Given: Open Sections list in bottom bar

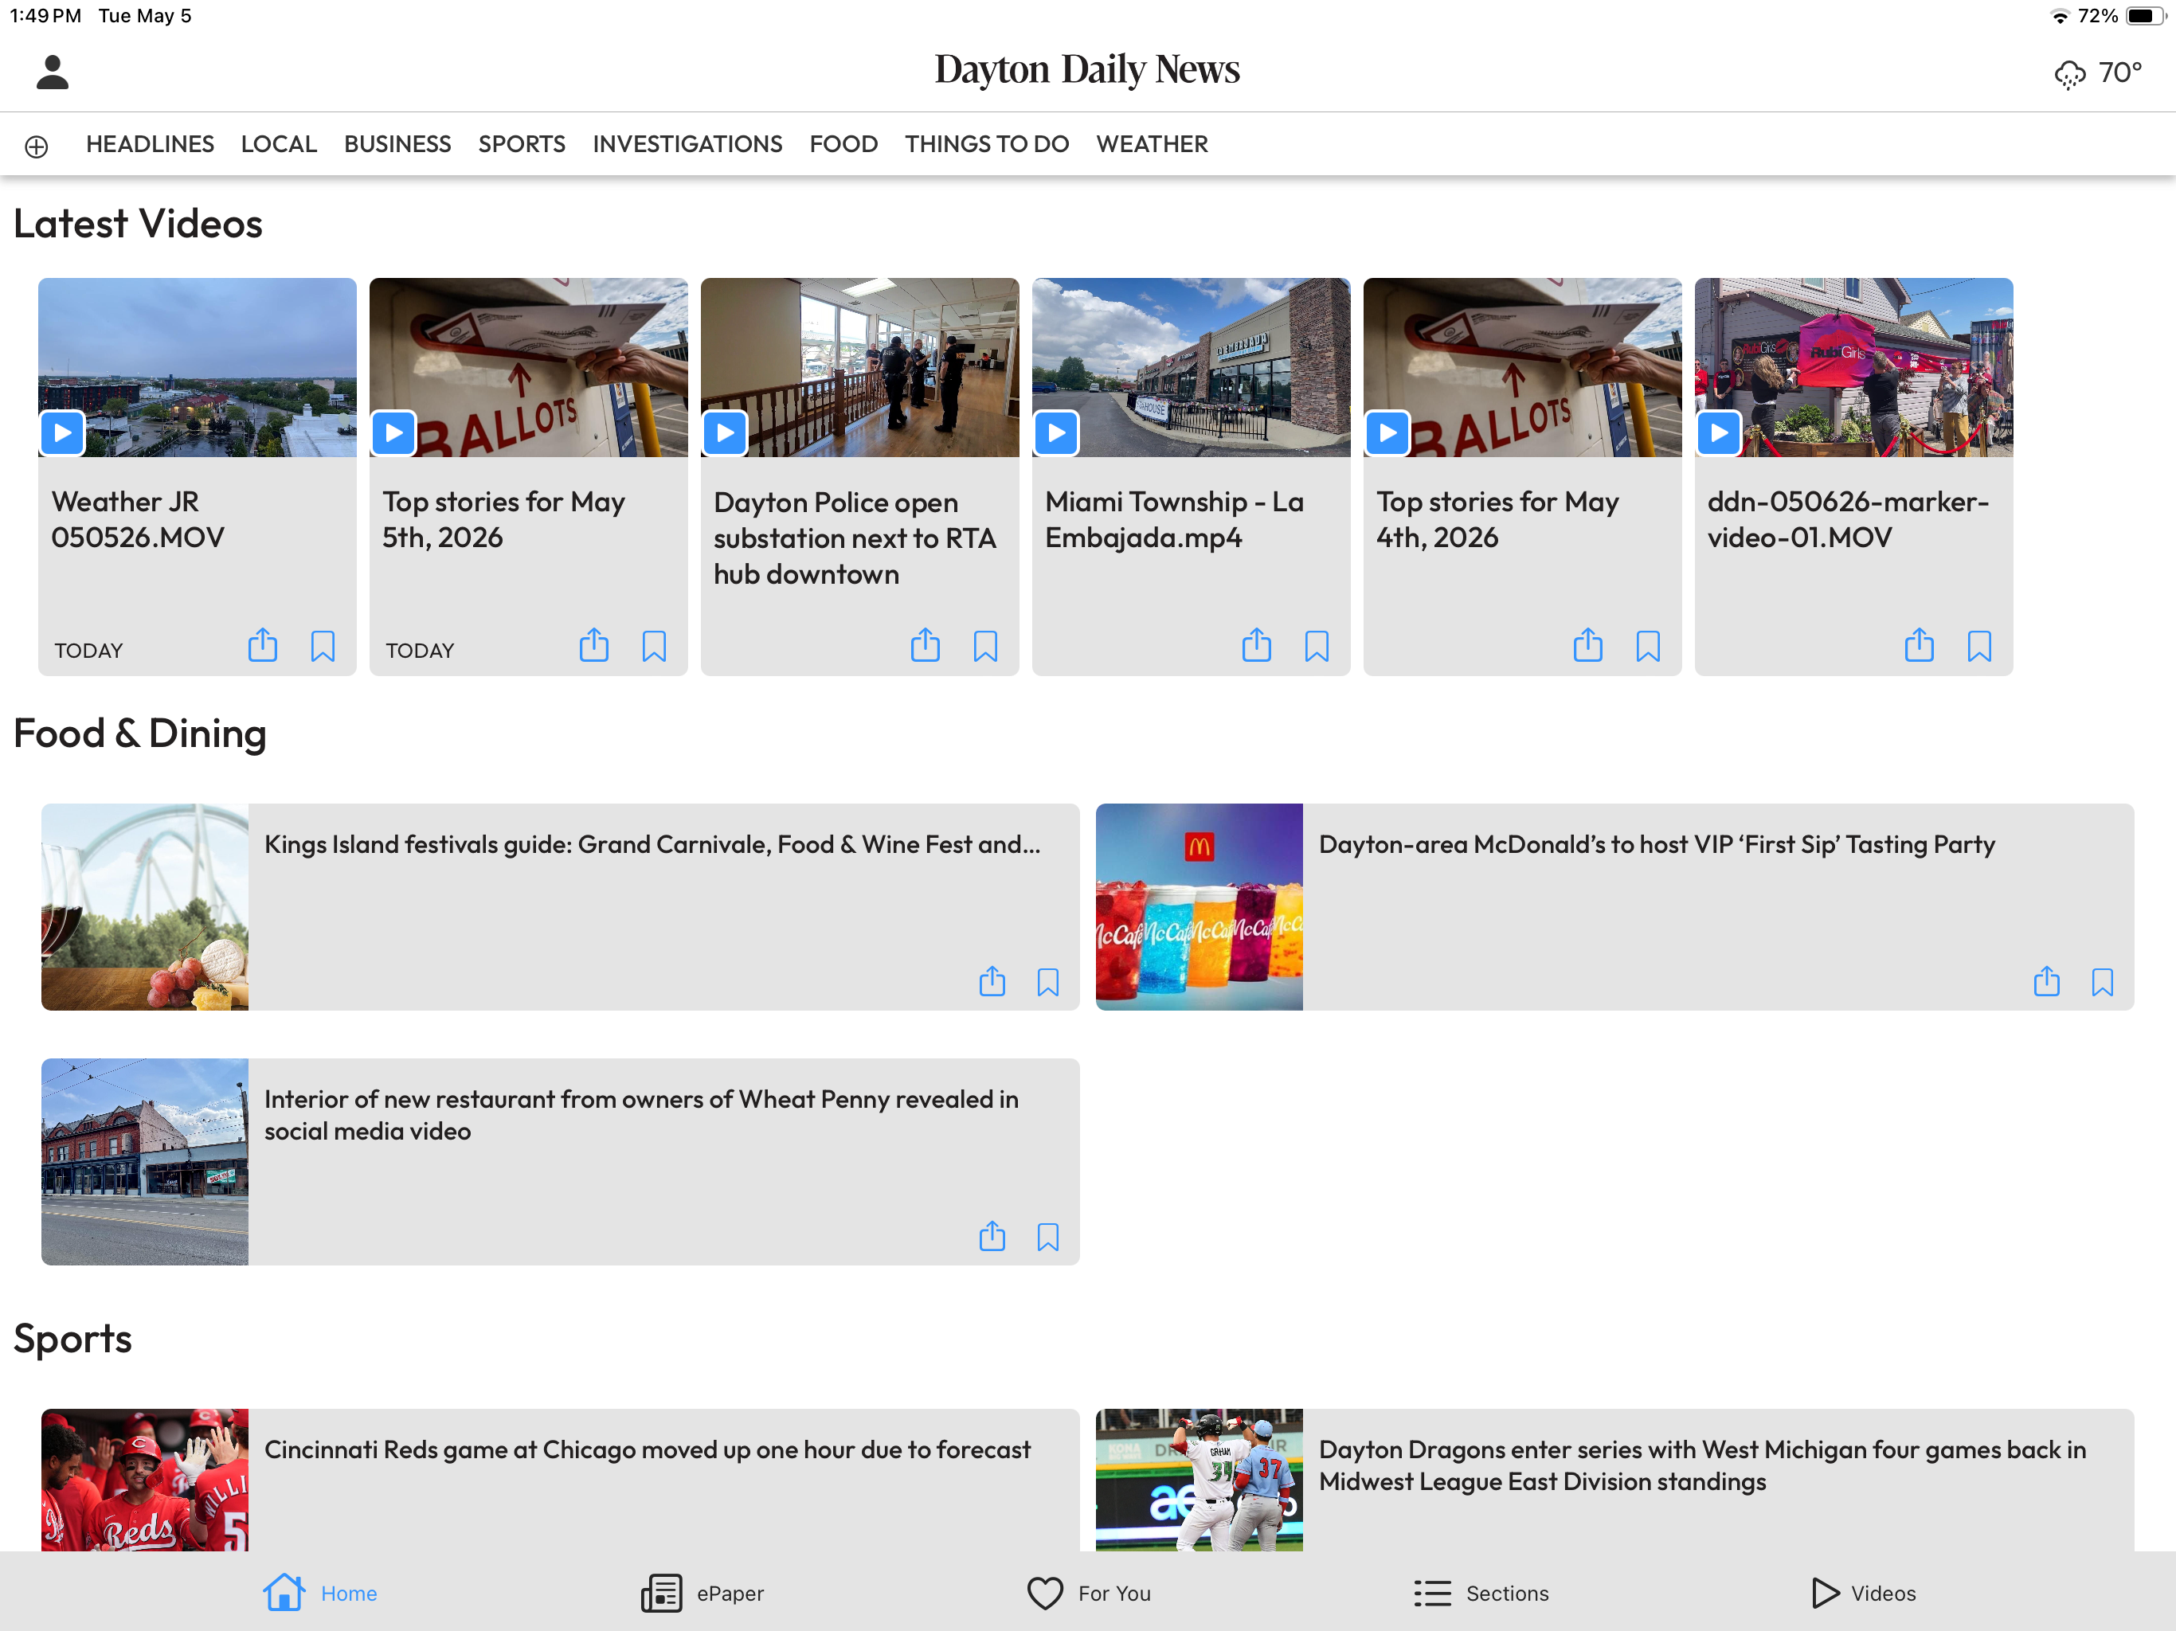Looking at the screenshot, I should point(1481,1593).
